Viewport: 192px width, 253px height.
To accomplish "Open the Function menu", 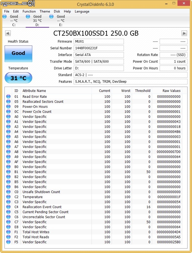I will click(29, 11).
